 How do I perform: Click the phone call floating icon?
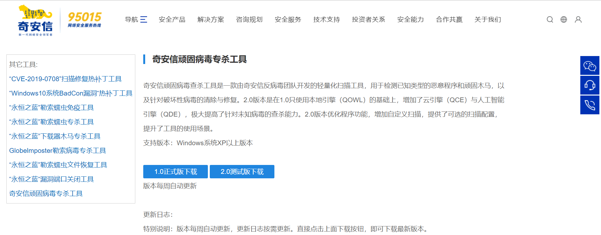(x=590, y=105)
